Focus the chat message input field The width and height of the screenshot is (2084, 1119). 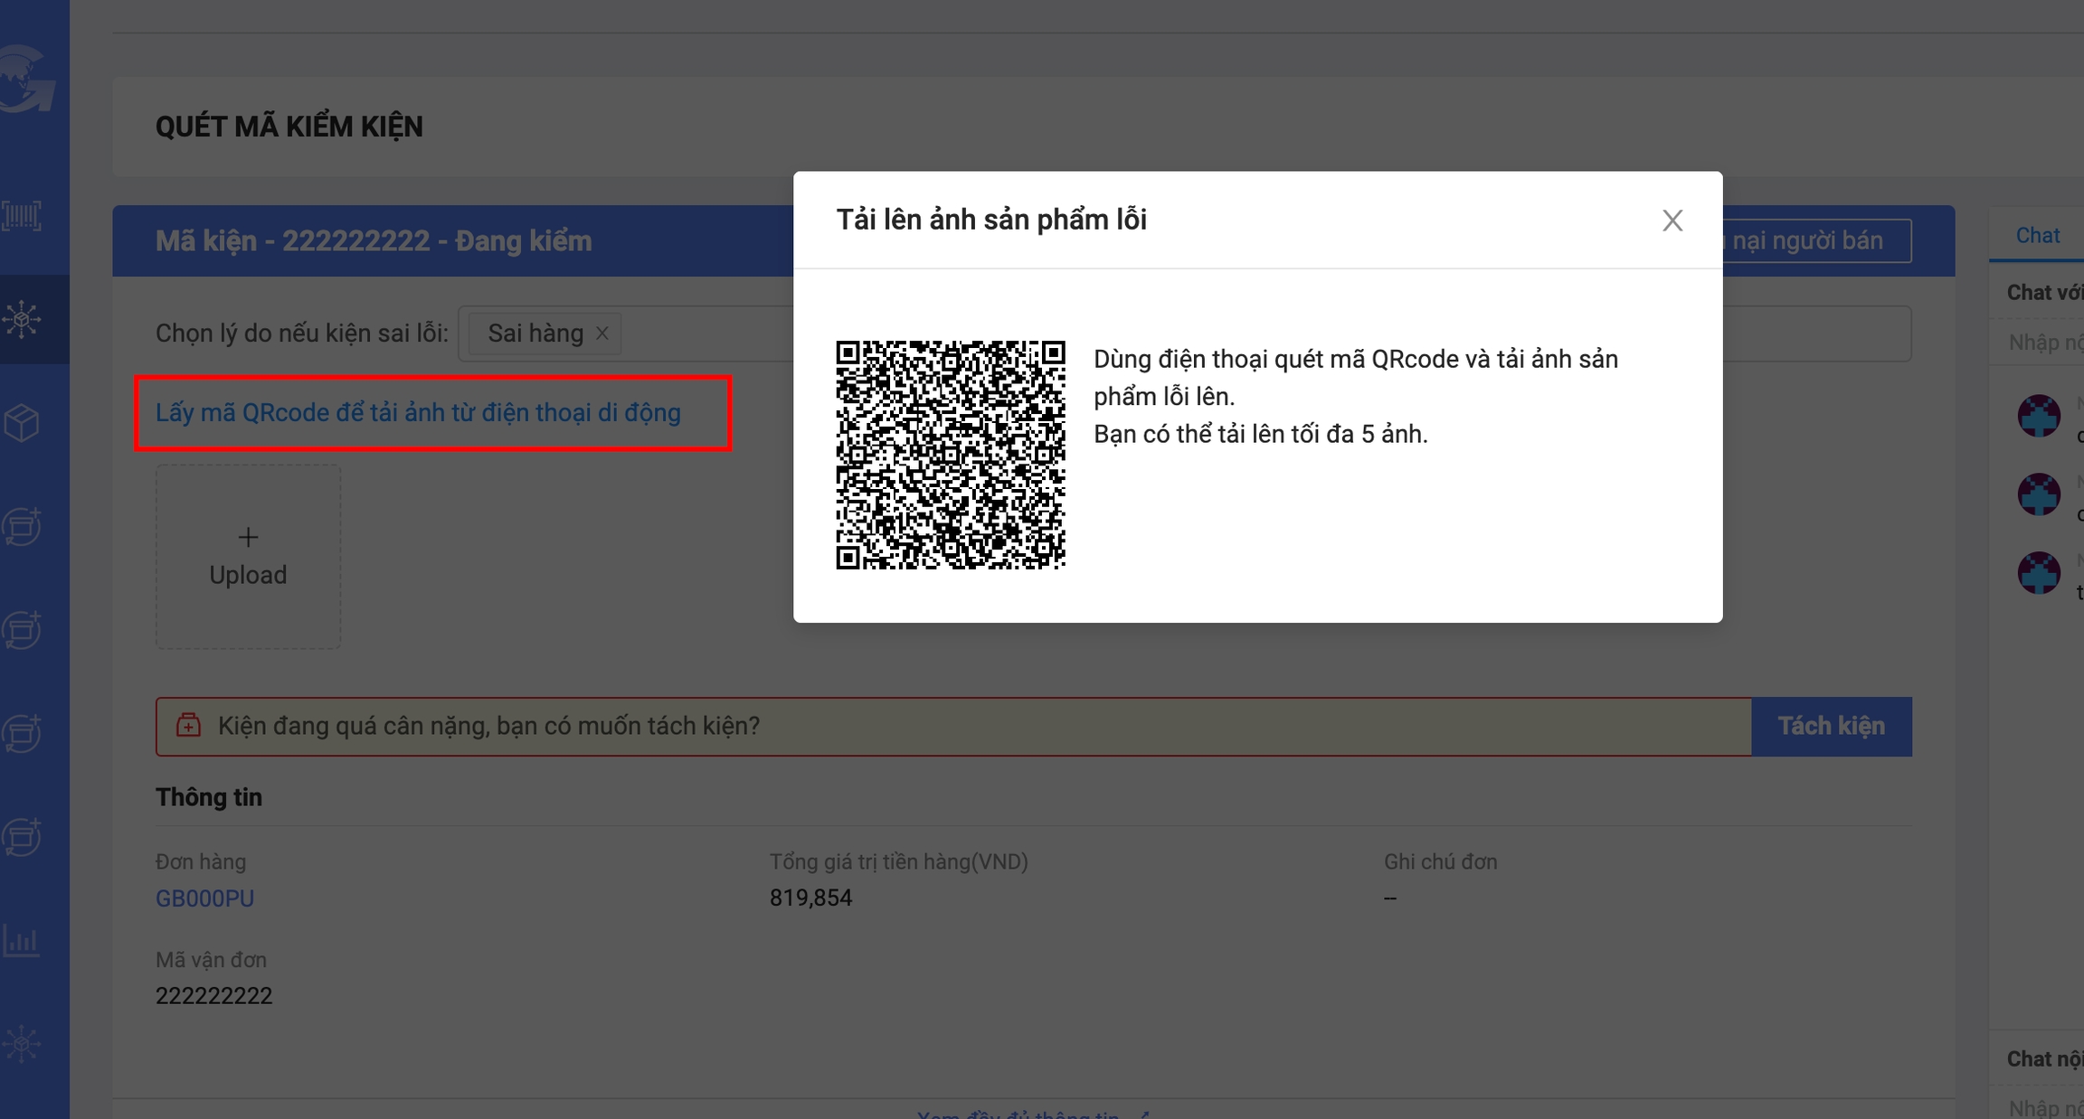2044,343
